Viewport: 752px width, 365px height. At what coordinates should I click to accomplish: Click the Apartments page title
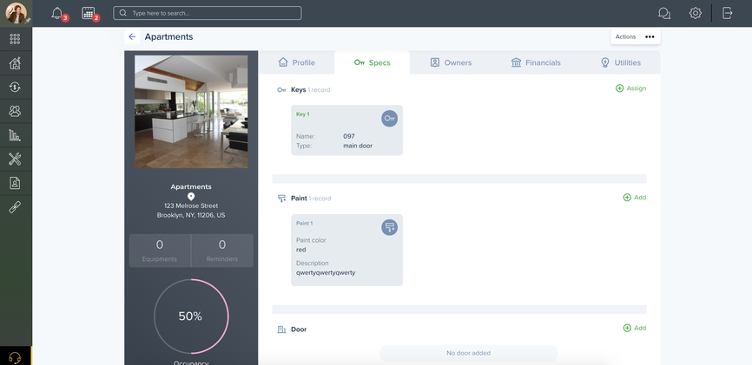coord(168,37)
